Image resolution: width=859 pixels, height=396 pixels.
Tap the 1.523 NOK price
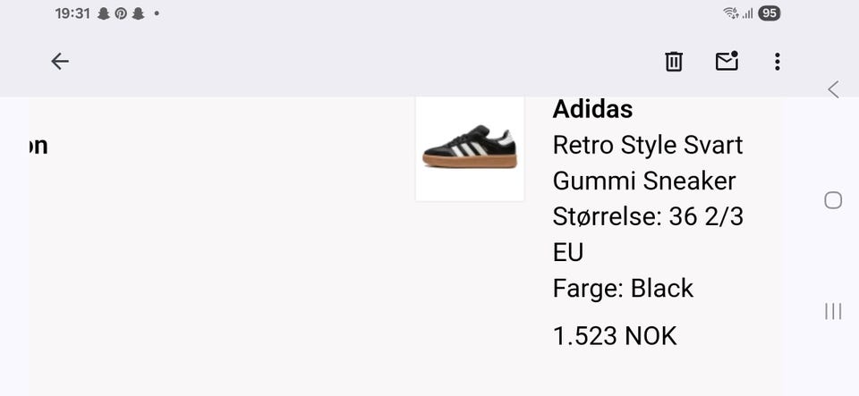(x=615, y=336)
